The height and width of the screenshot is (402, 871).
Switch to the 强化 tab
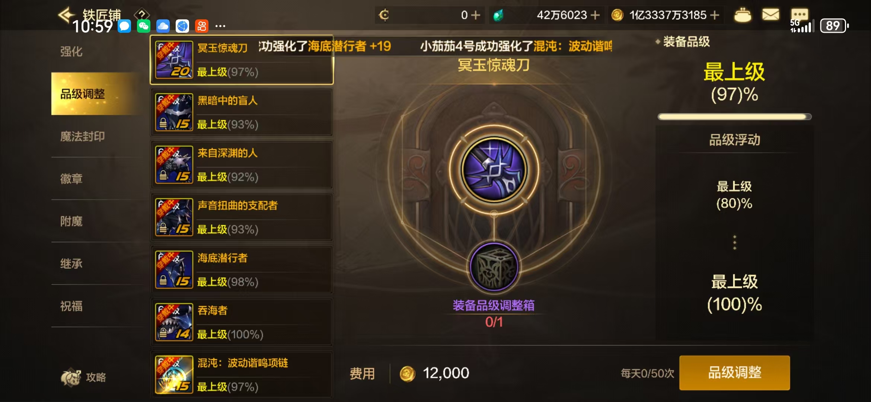point(71,51)
